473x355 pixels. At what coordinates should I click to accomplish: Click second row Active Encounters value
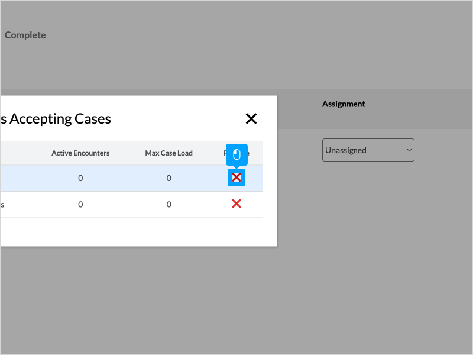80,205
